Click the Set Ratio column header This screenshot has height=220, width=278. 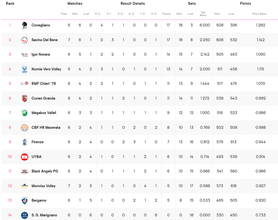(203, 14)
